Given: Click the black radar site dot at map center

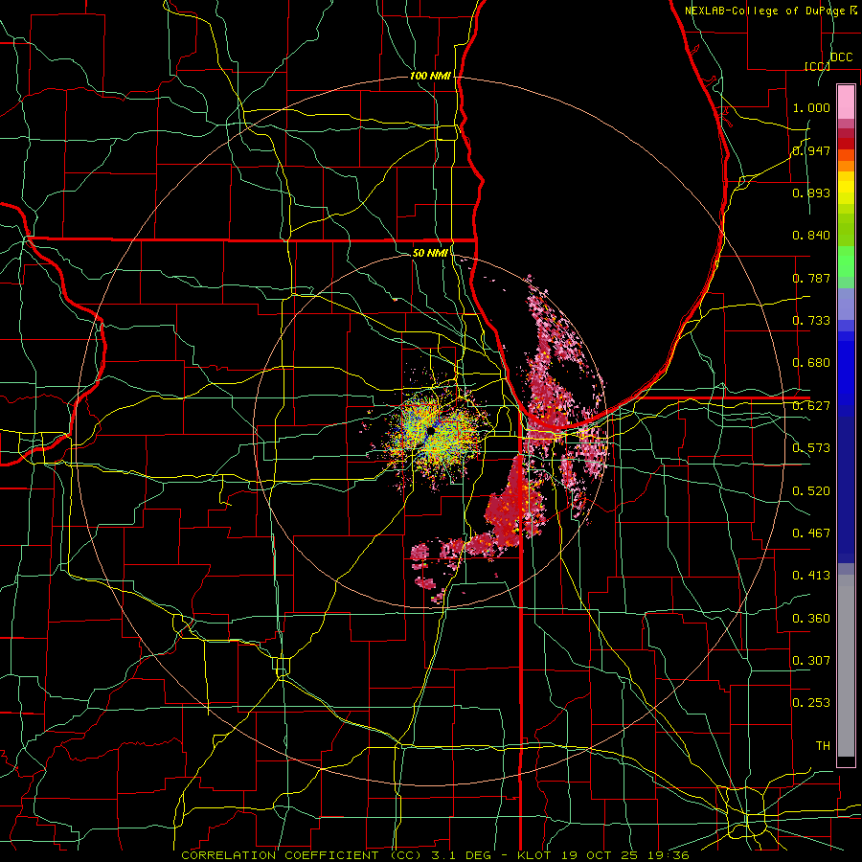Looking at the screenshot, I should click(x=431, y=432).
